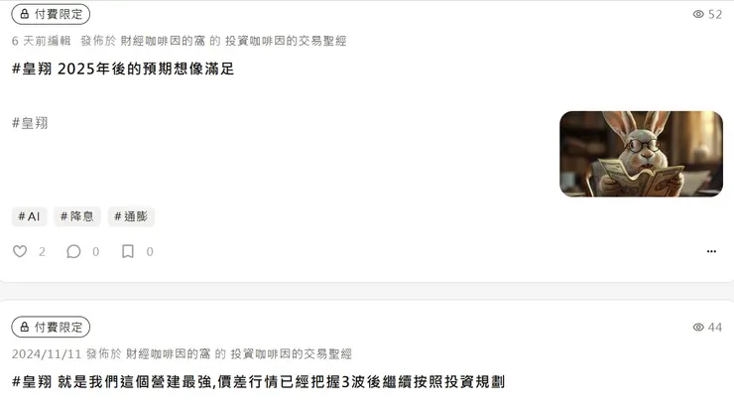Screen dimensions: 734x411
Task: Select the #通膨 tag
Action: tap(131, 216)
